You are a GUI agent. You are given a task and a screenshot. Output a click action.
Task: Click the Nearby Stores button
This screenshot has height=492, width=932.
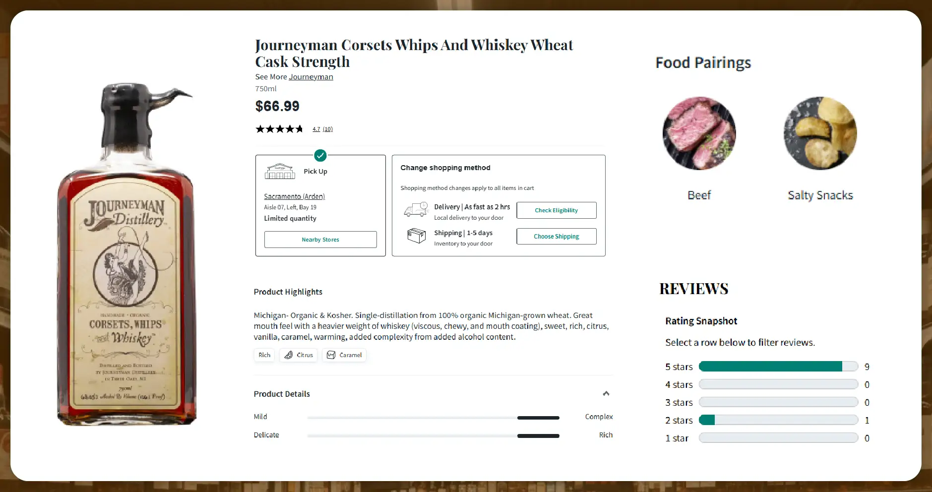point(320,239)
